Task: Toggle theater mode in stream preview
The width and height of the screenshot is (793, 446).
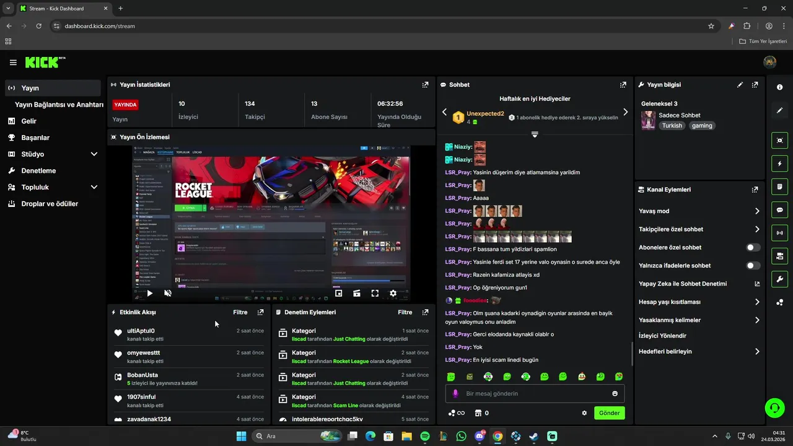Action: [x=357, y=294]
